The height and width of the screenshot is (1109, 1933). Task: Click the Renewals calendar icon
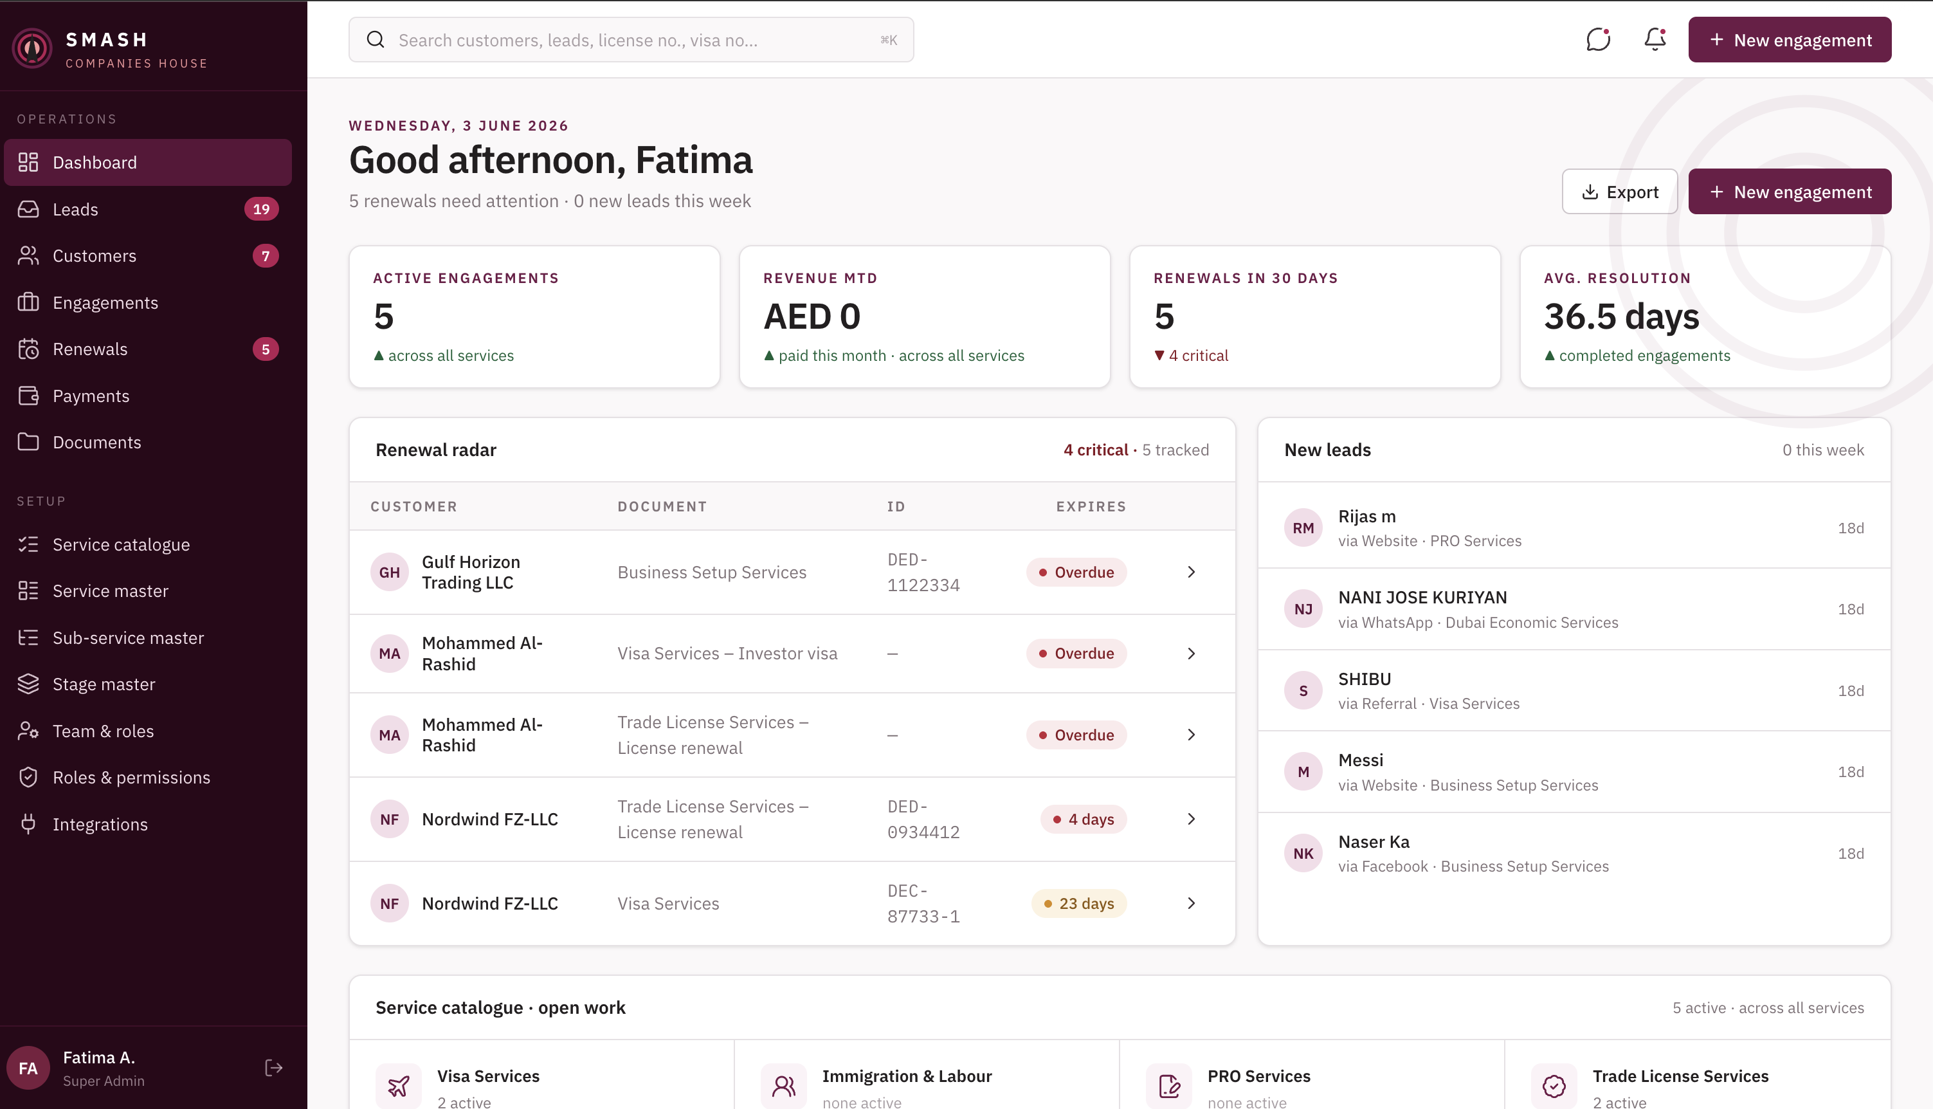click(x=28, y=349)
